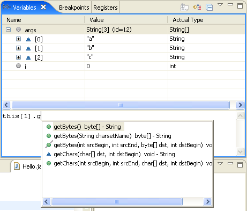The height and width of the screenshot is (211, 247).
Task: Open the editor area view menu triangle
Action: click(x=220, y=163)
